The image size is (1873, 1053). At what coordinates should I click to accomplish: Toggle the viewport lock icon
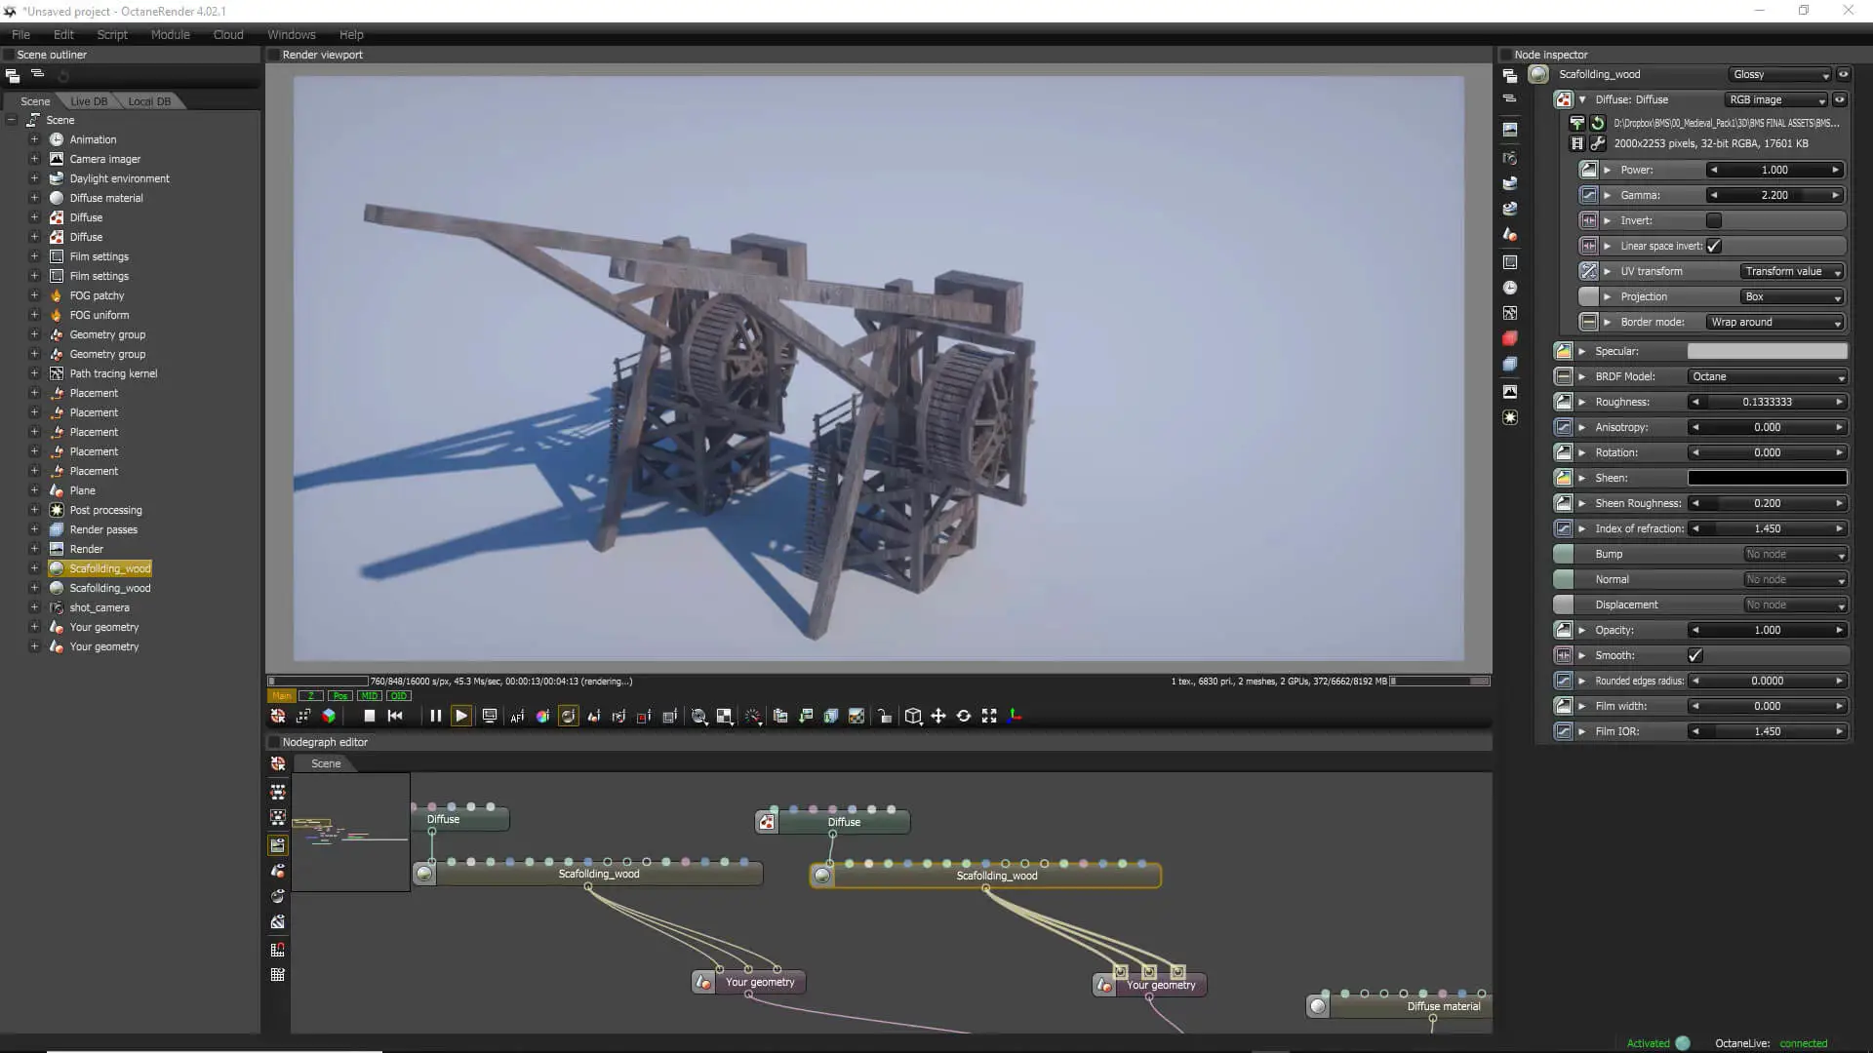pyautogui.click(x=885, y=717)
